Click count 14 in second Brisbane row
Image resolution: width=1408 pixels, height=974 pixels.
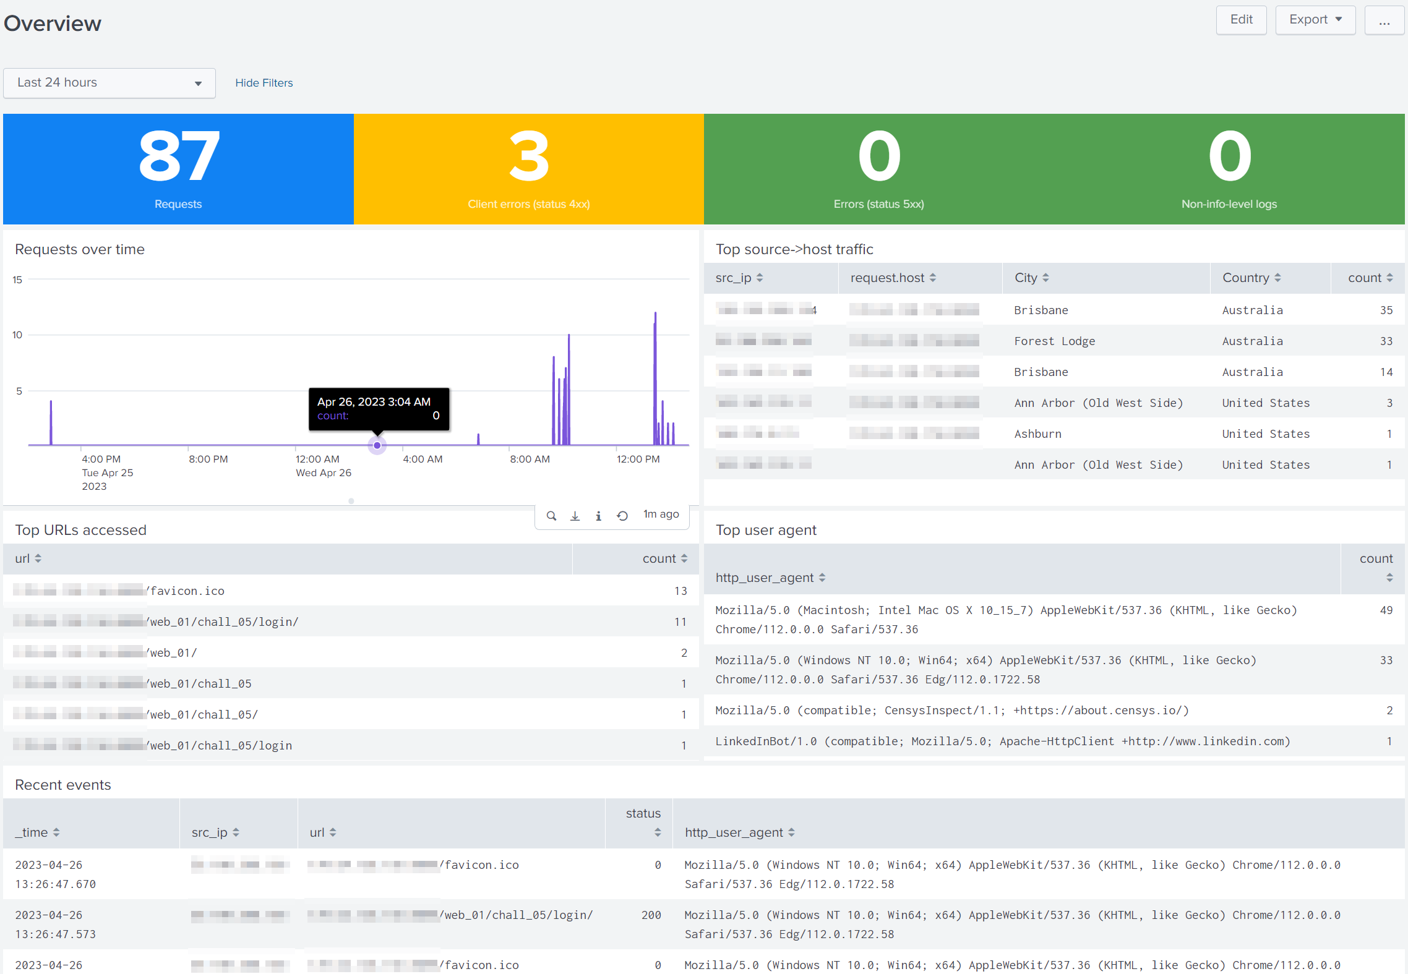[1386, 372]
